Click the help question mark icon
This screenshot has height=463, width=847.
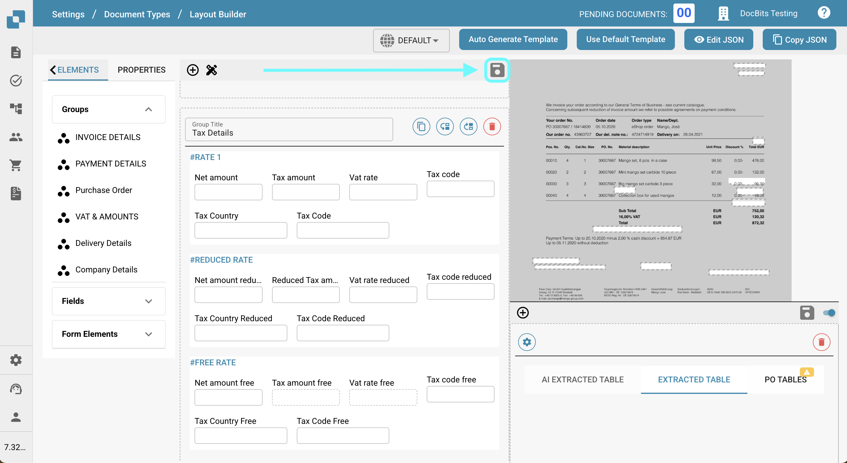pyautogui.click(x=824, y=13)
